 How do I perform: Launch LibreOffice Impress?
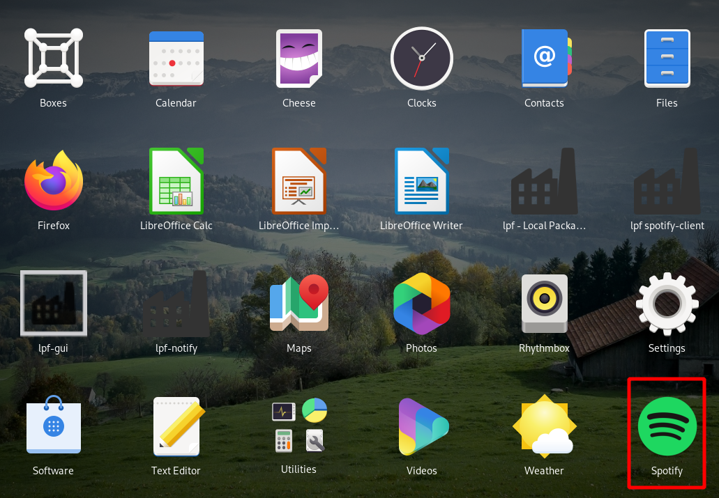(x=299, y=180)
